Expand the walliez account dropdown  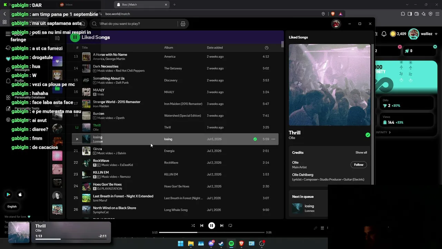pyautogui.click(x=436, y=34)
